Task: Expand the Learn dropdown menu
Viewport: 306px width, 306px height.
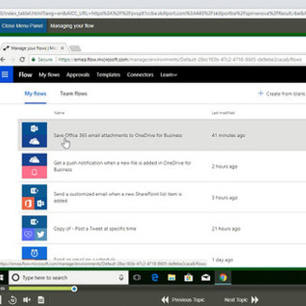Action: (x=169, y=75)
